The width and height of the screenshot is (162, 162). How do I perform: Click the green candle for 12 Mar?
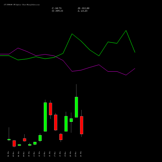[x=40, y=138]
